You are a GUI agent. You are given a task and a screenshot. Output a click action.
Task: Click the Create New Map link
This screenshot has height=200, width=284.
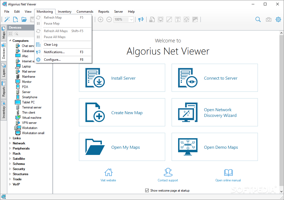127,113
